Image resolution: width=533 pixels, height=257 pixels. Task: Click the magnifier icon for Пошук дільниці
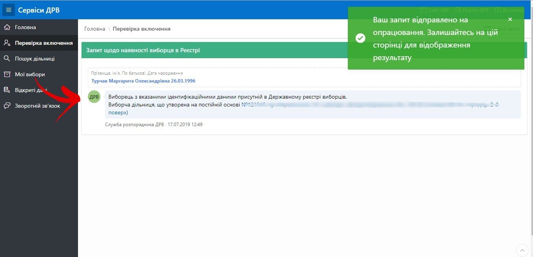click(7, 59)
